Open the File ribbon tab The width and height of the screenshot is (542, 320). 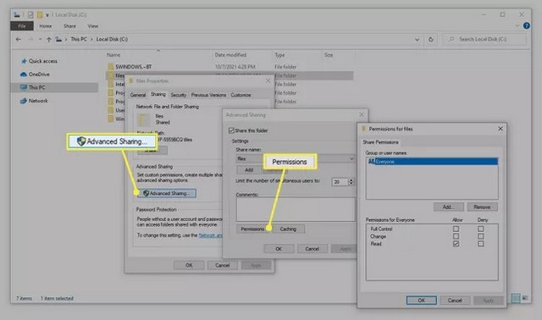point(22,26)
